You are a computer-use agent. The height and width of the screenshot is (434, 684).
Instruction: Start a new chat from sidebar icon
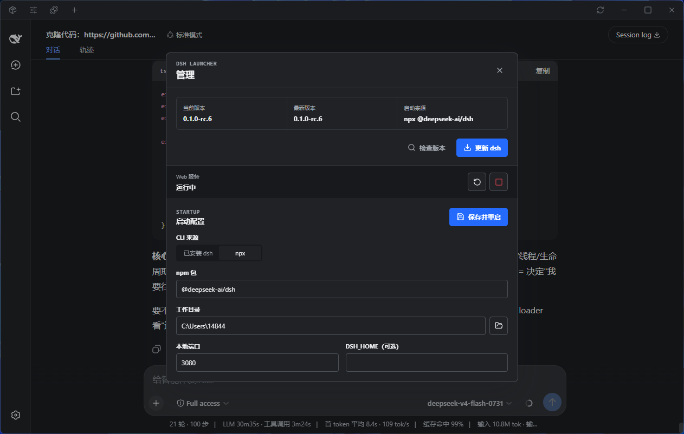[16, 65]
